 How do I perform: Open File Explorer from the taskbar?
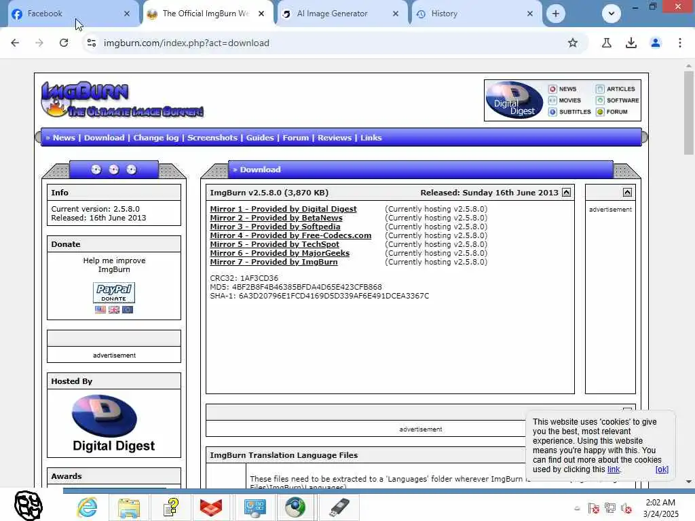pos(129,507)
